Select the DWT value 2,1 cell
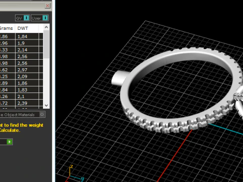The width and height of the screenshot is (243, 182). click(x=27, y=97)
